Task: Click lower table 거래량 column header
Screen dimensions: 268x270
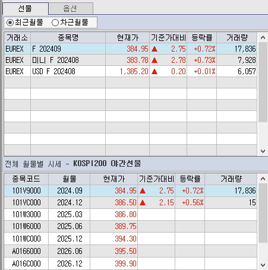Action: pyautogui.click(x=231, y=179)
